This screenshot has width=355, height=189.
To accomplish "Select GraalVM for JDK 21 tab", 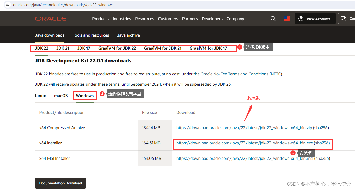I will pos(163,48).
